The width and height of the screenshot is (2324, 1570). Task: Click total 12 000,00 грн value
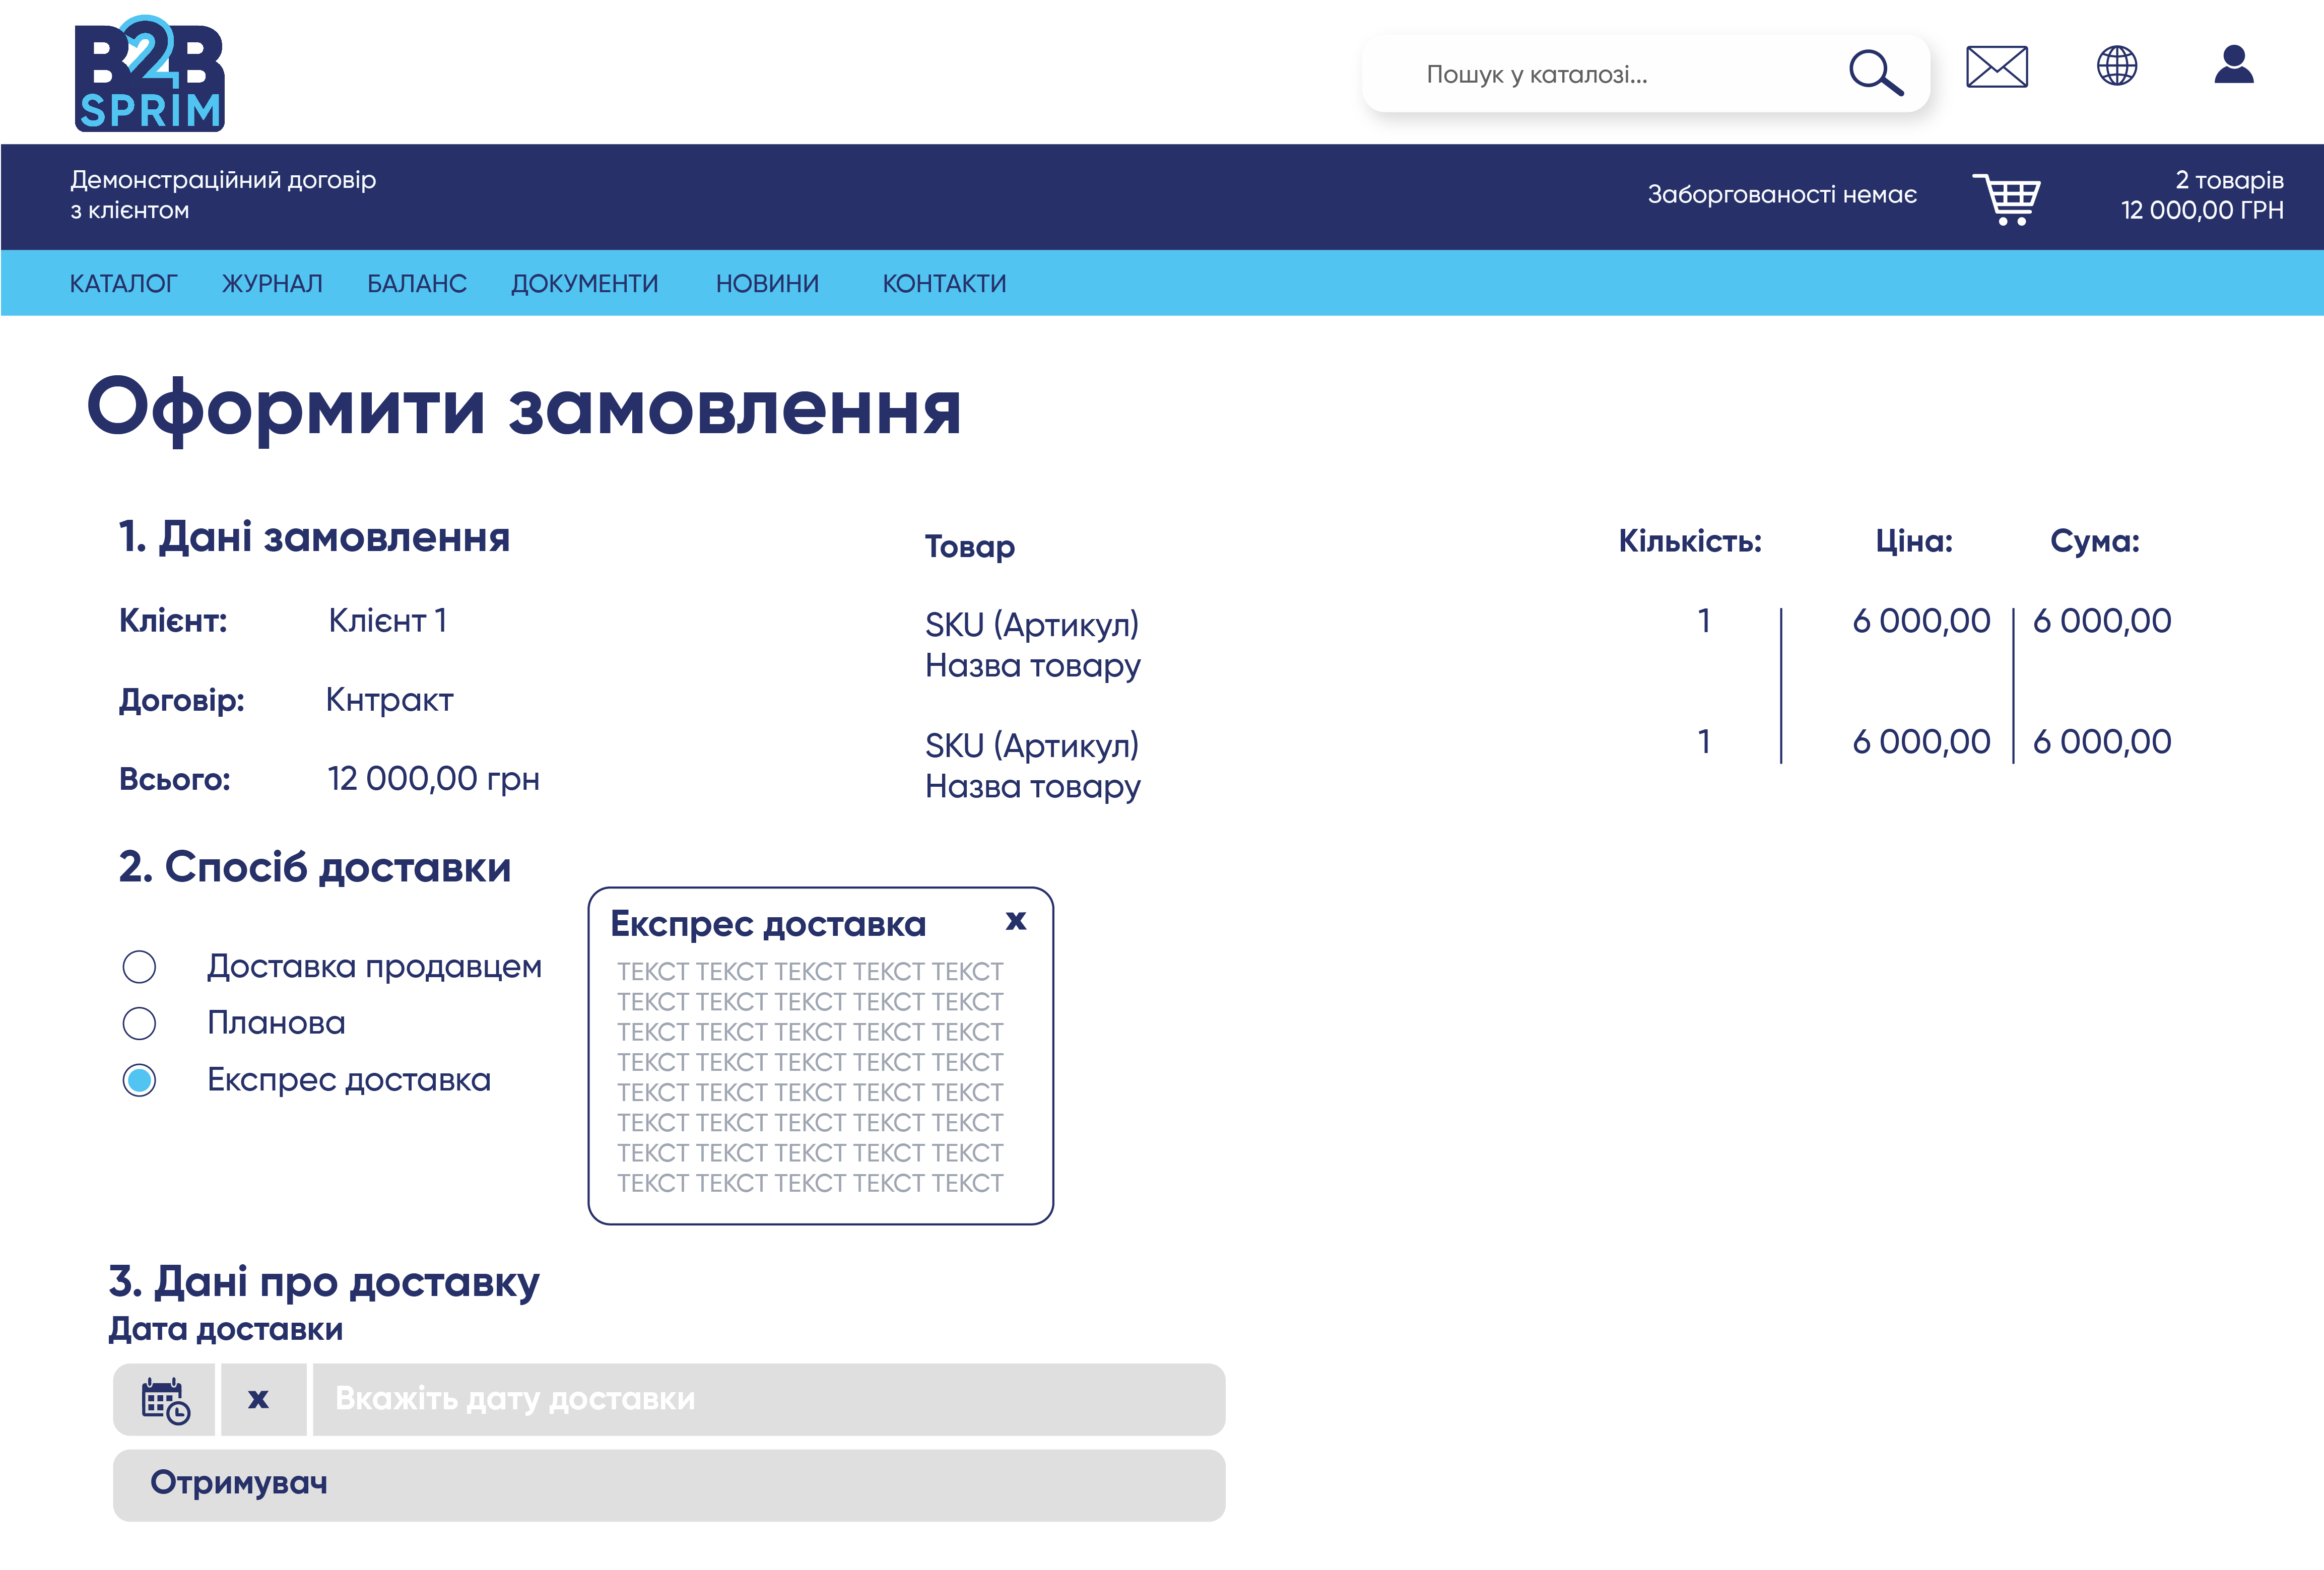[x=434, y=779]
